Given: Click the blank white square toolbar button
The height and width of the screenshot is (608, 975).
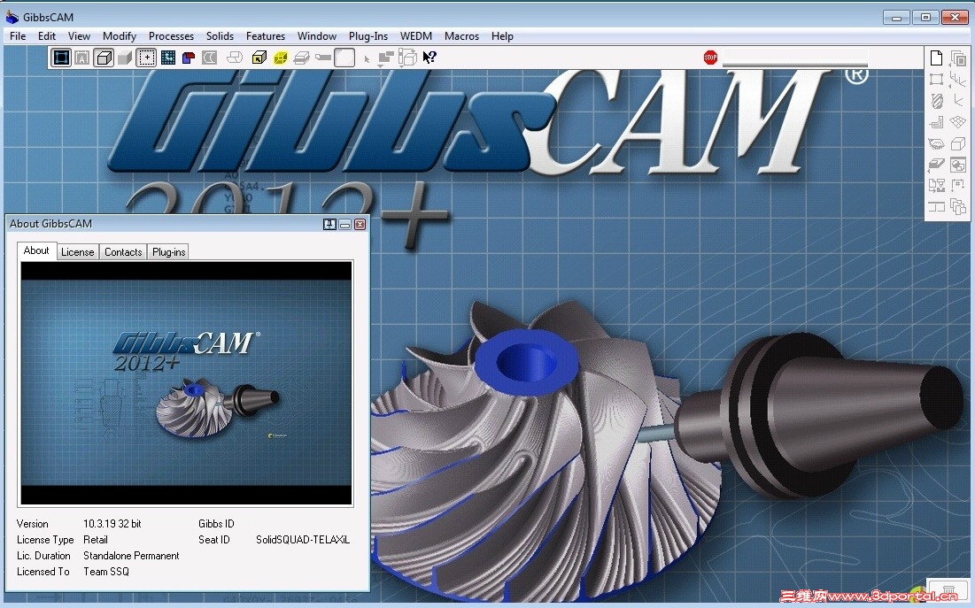Looking at the screenshot, I should click(344, 58).
